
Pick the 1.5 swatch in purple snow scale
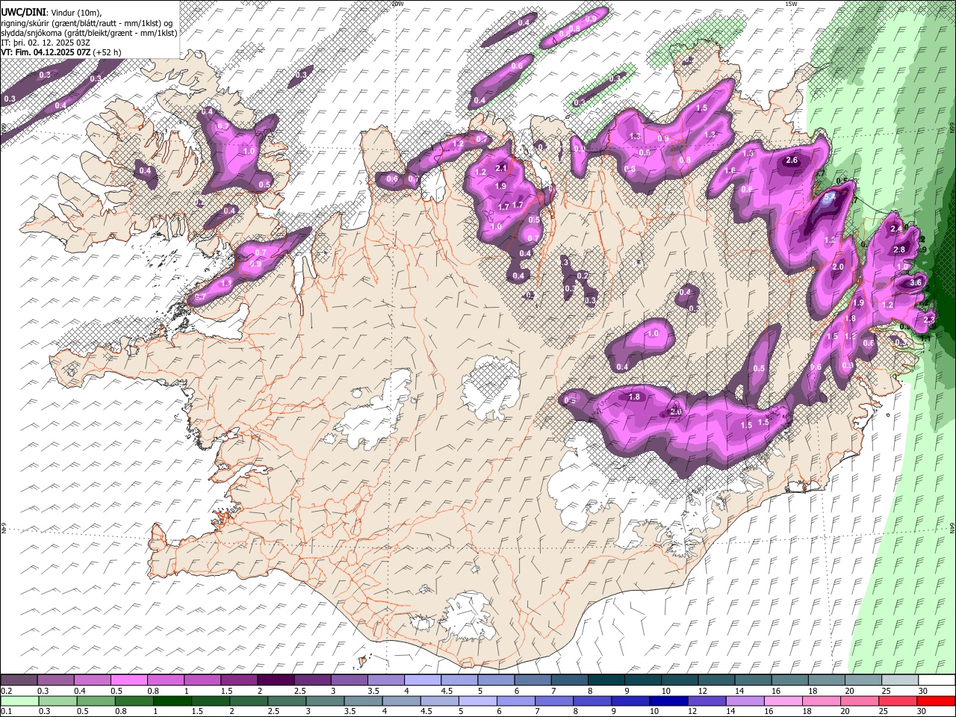coord(238,680)
